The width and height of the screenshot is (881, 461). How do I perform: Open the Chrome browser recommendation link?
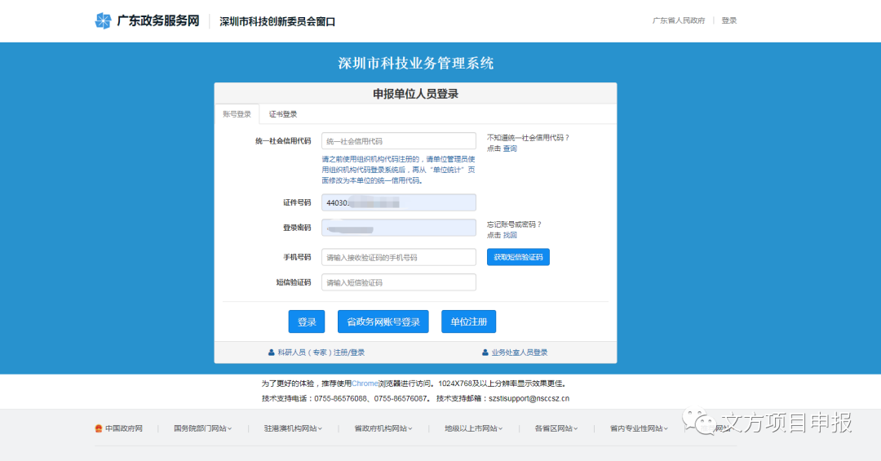click(x=365, y=383)
